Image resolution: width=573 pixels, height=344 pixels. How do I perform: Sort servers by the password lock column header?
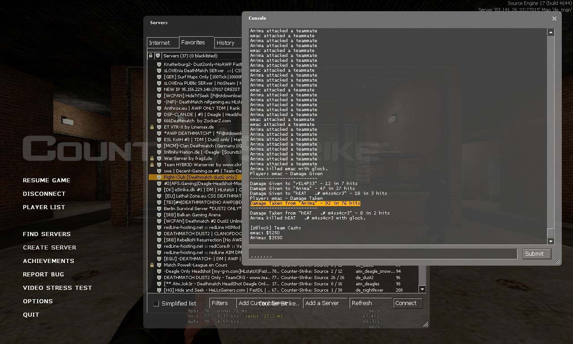[151, 56]
